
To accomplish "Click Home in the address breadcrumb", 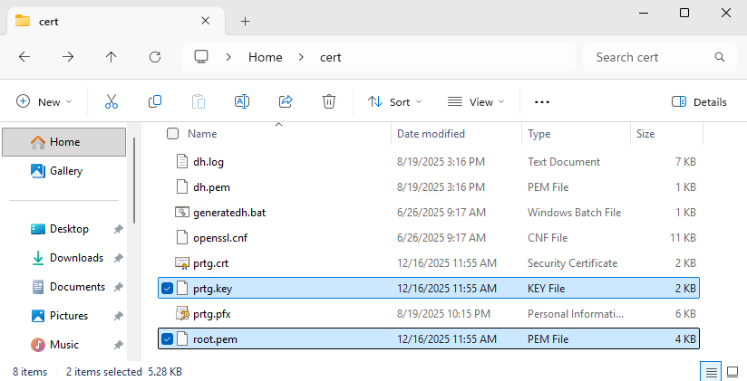I will [266, 57].
